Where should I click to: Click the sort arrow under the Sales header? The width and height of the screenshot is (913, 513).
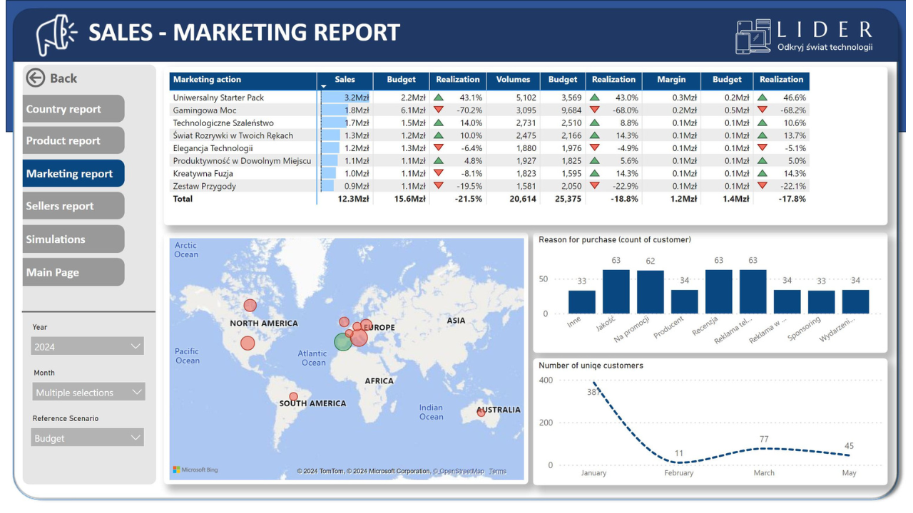click(324, 86)
